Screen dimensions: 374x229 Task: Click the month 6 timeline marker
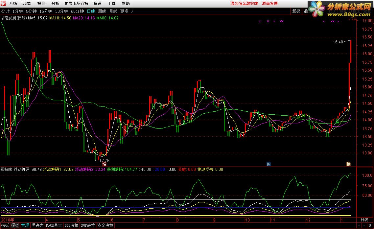coord(112,220)
